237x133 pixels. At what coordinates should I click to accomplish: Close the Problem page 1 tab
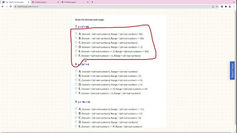[x=58, y=2]
